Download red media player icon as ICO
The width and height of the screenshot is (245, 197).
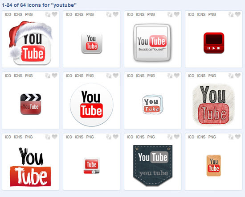point(191,15)
